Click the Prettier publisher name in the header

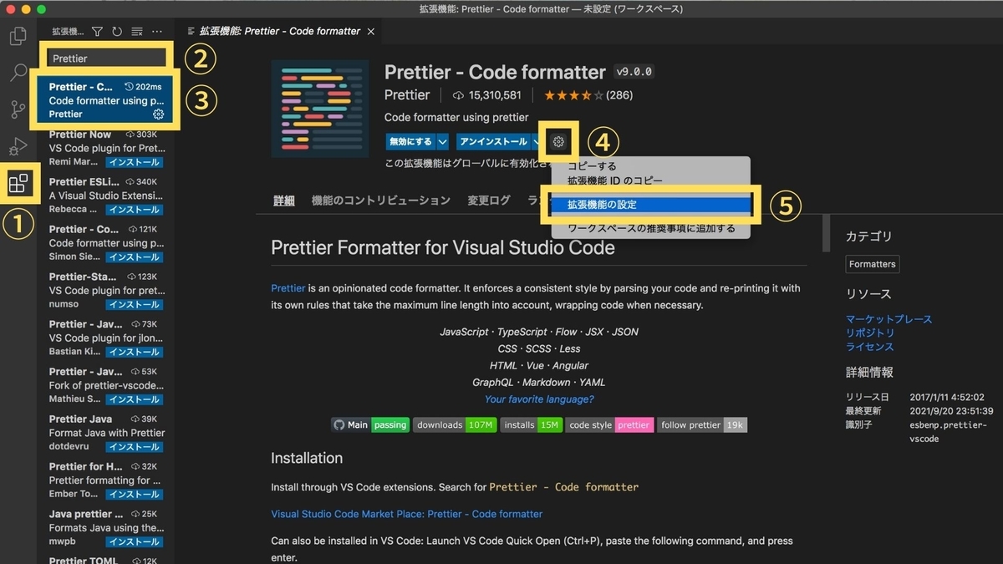click(407, 95)
